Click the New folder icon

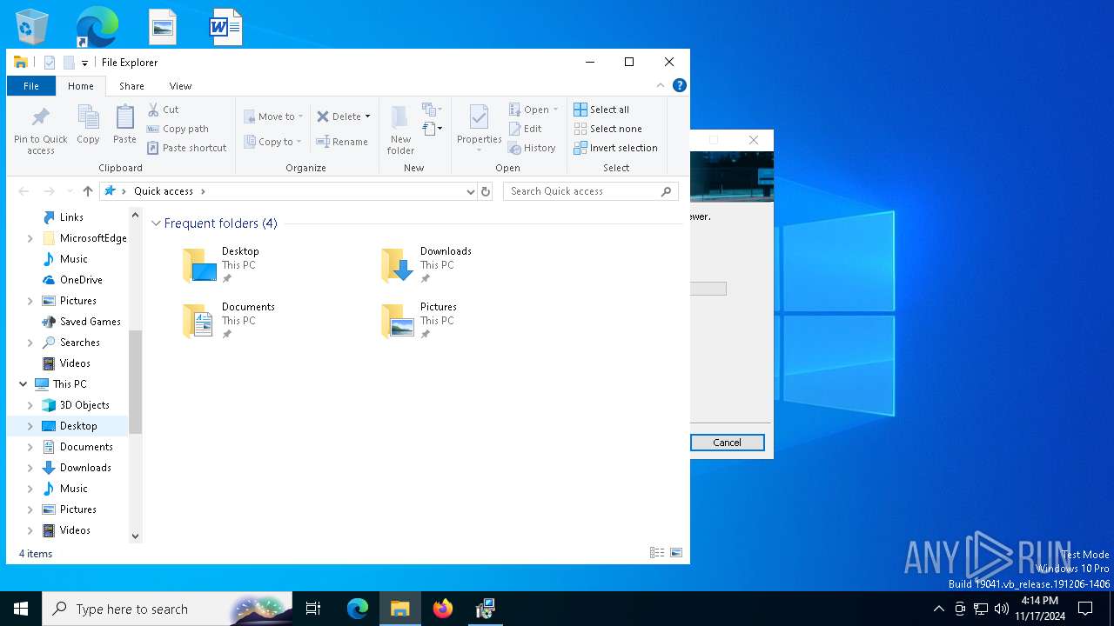pos(400,118)
